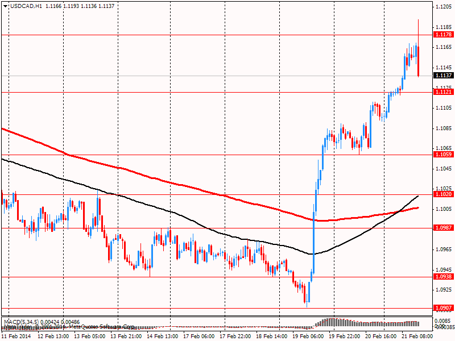Click the 12 Feb 13:00 time label

[x=53, y=336]
